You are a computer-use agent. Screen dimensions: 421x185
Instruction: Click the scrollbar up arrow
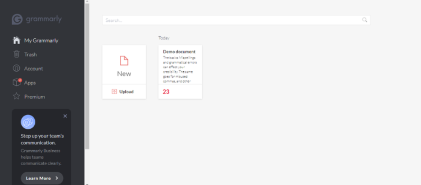(87, 1)
